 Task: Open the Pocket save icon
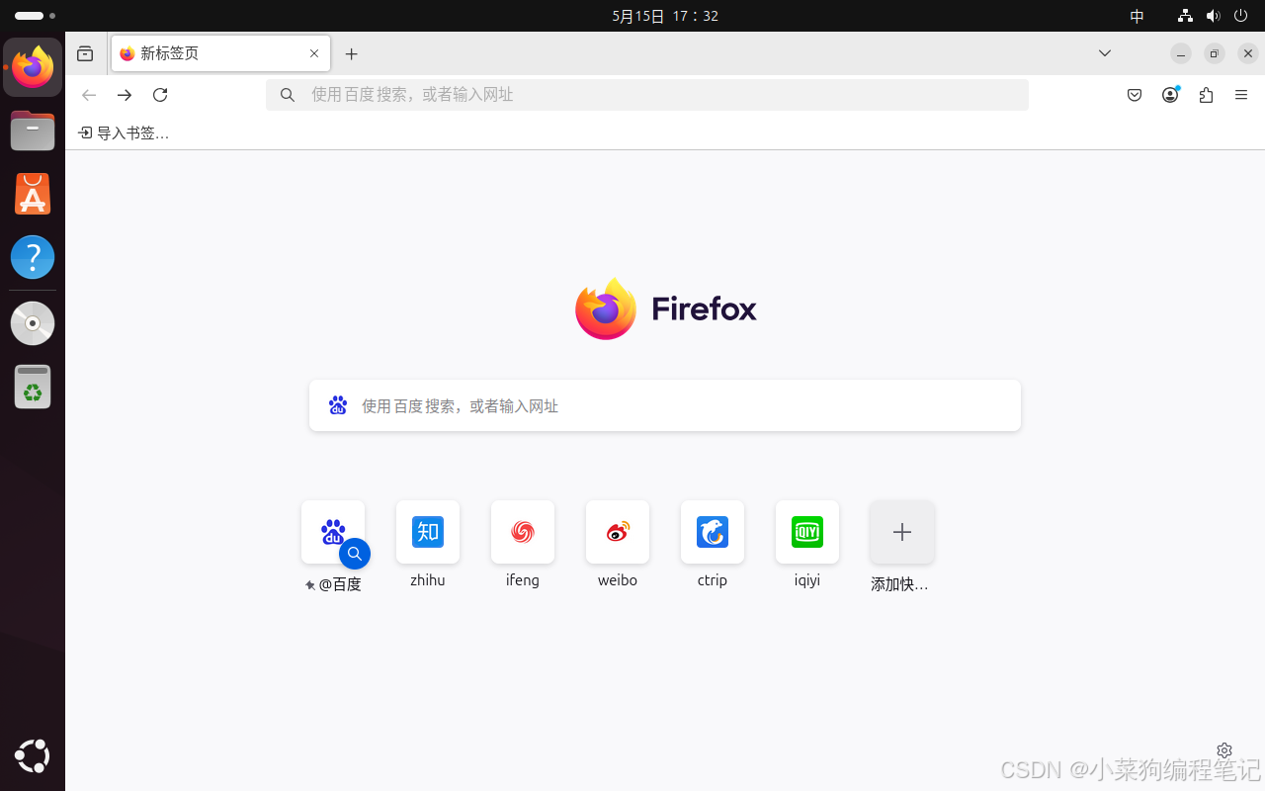tap(1135, 95)
